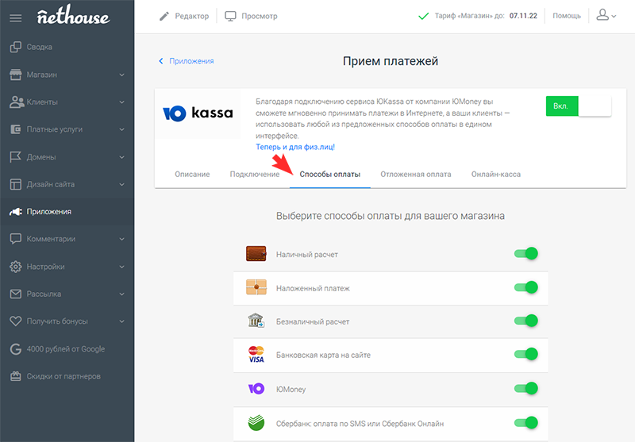Click the Магазин store icon
The height and width of the screenshot is (442, 635).
pos(15,75)
